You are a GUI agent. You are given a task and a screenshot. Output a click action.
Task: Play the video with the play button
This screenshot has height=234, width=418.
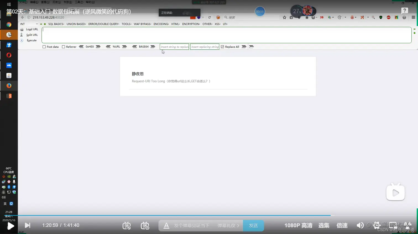point(11,226)
